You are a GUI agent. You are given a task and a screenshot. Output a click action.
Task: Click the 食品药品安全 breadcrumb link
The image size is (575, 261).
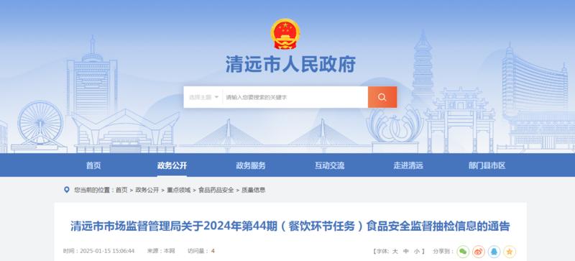[x=216, y=190]
